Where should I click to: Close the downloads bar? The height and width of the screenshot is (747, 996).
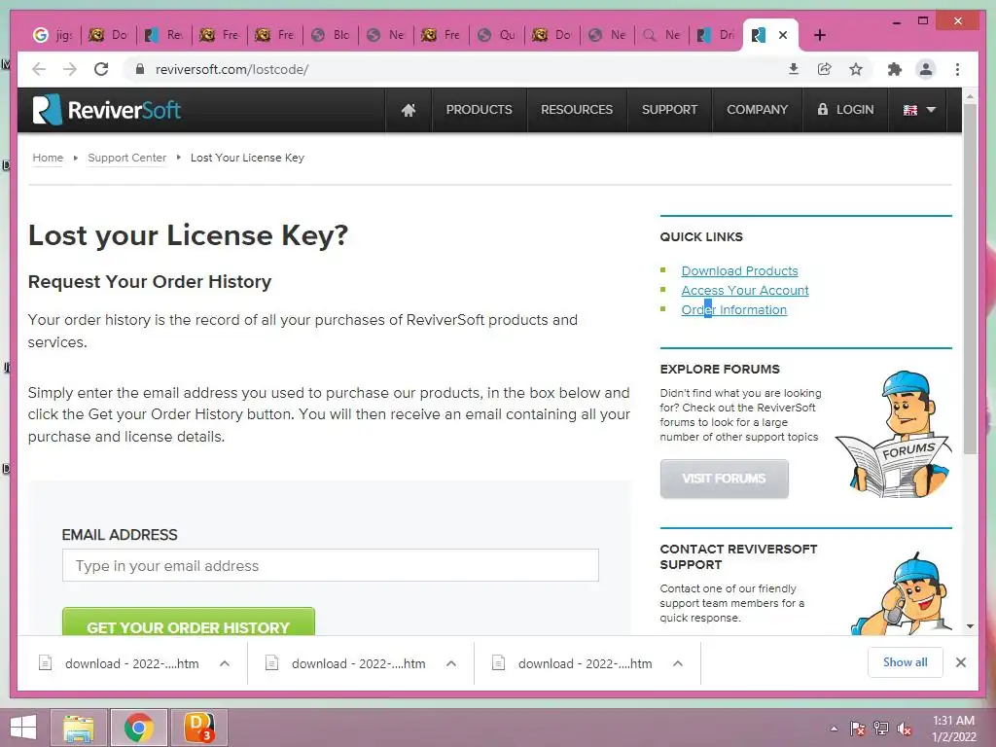tap(961, 662)
